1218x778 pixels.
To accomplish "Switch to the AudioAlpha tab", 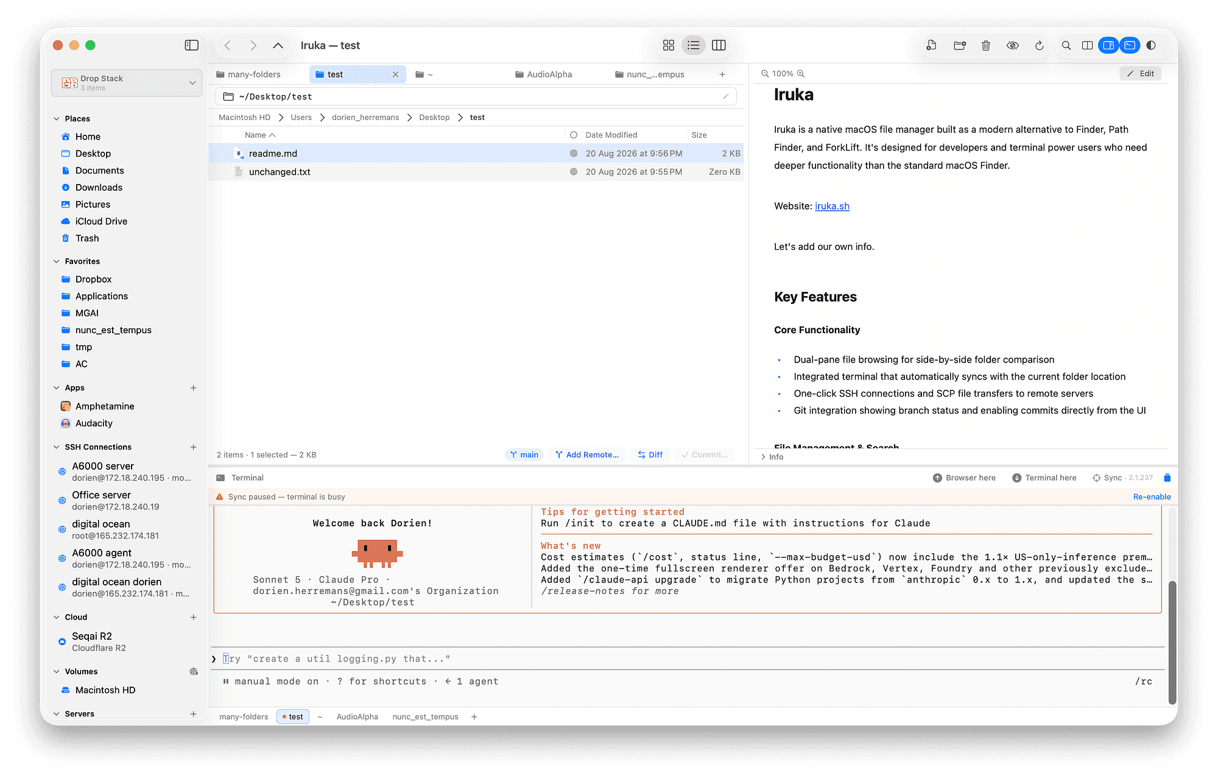I will pos(543,74).
